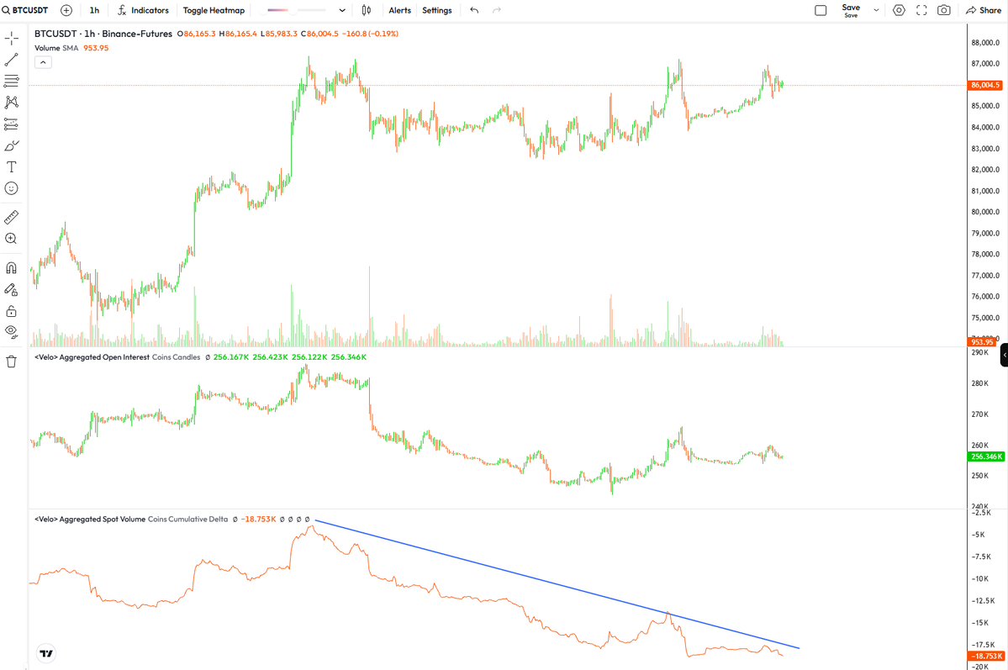Select the ruler measure tool

point(12,218)
